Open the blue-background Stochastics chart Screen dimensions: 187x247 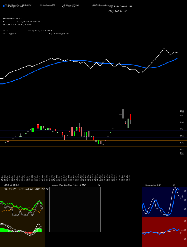point(164,202)
